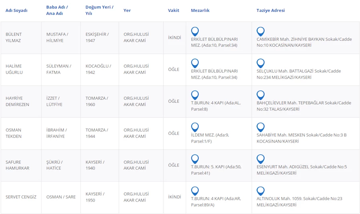Click the Vakit column header

click(173, 10)
